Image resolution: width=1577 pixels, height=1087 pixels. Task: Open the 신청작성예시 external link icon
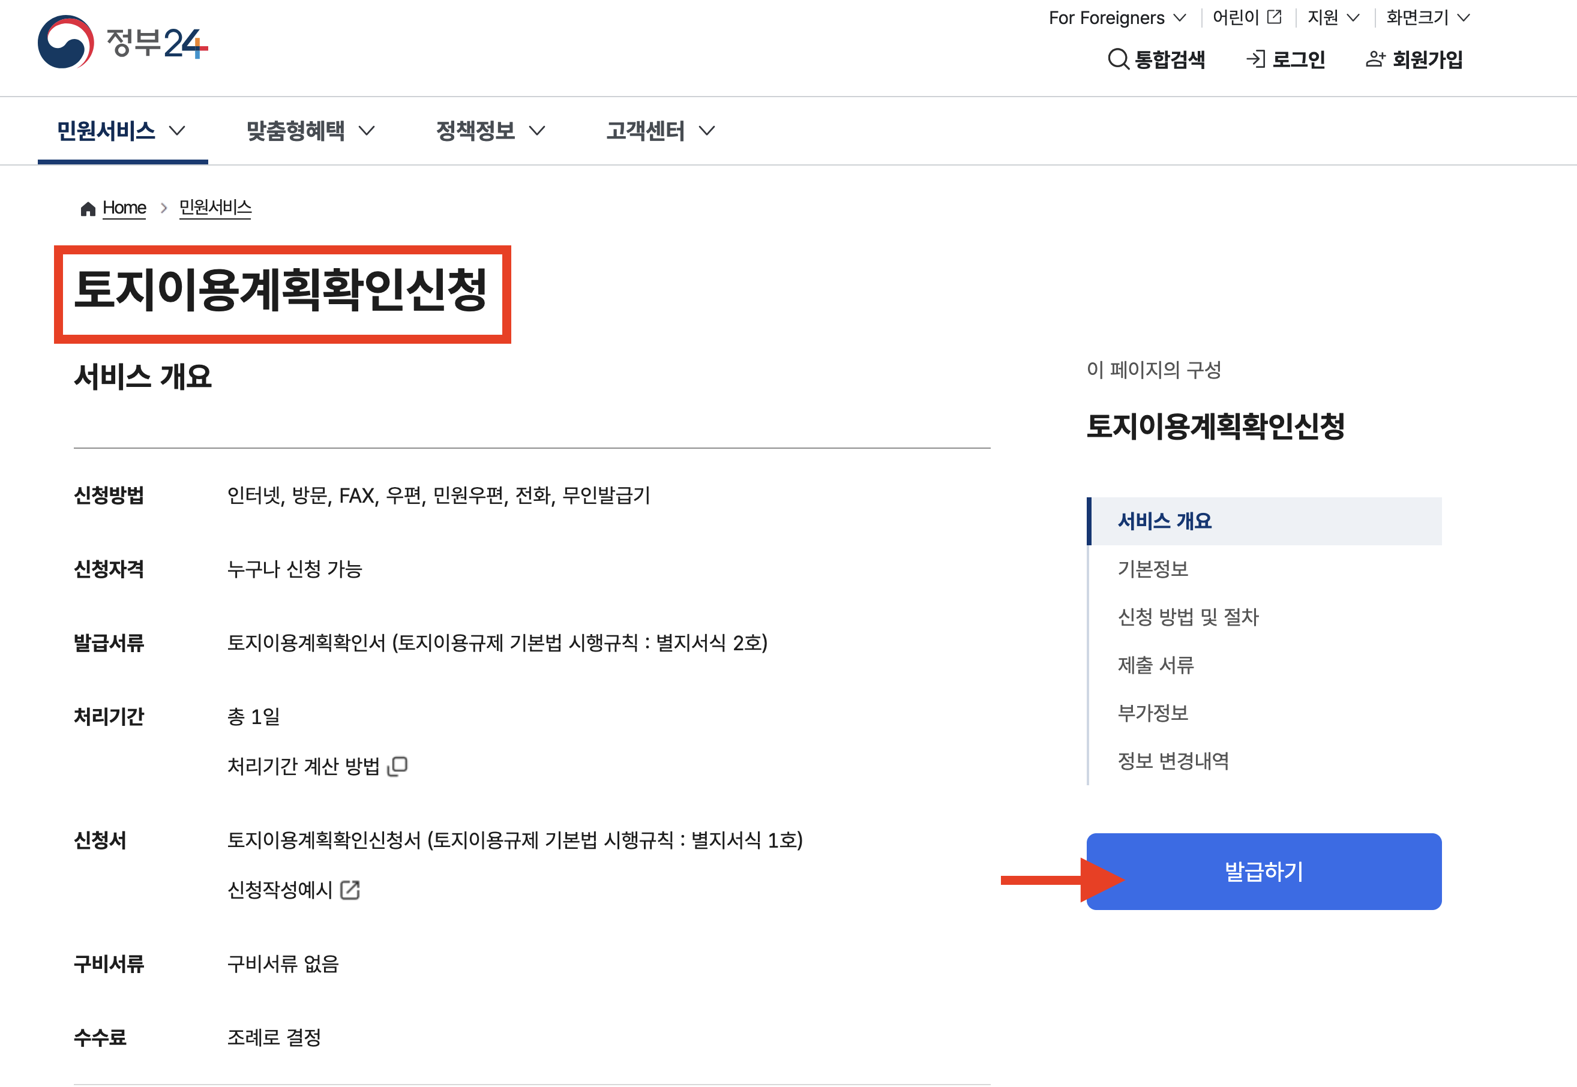[350, 890]
